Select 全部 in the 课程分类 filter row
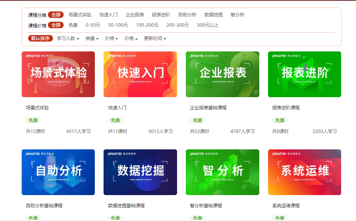The image size is (356, 221). click(56, 15)
